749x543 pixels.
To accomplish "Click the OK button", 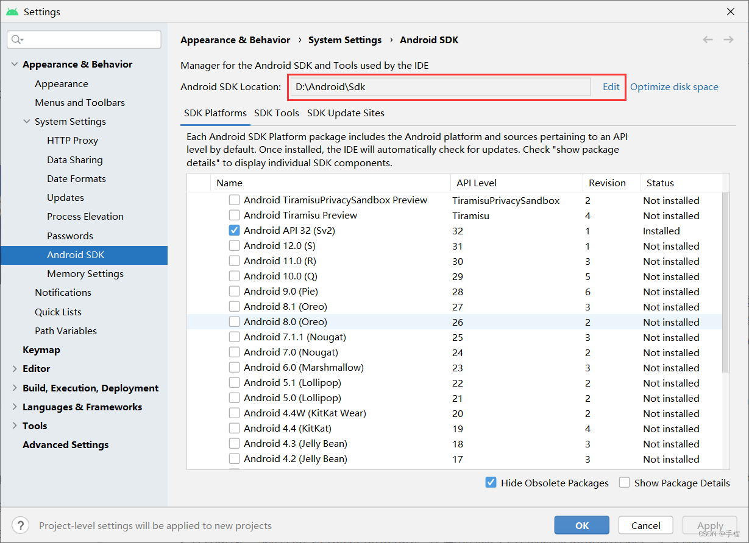I will click(x=582, y=525).
